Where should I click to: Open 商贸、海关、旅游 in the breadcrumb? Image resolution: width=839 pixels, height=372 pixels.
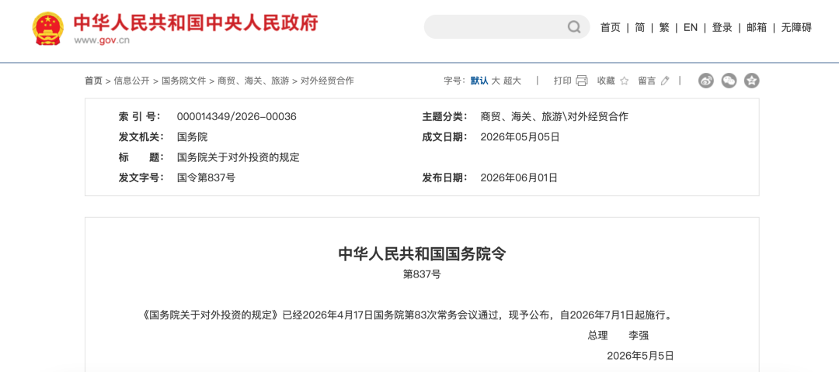[253, 81]
